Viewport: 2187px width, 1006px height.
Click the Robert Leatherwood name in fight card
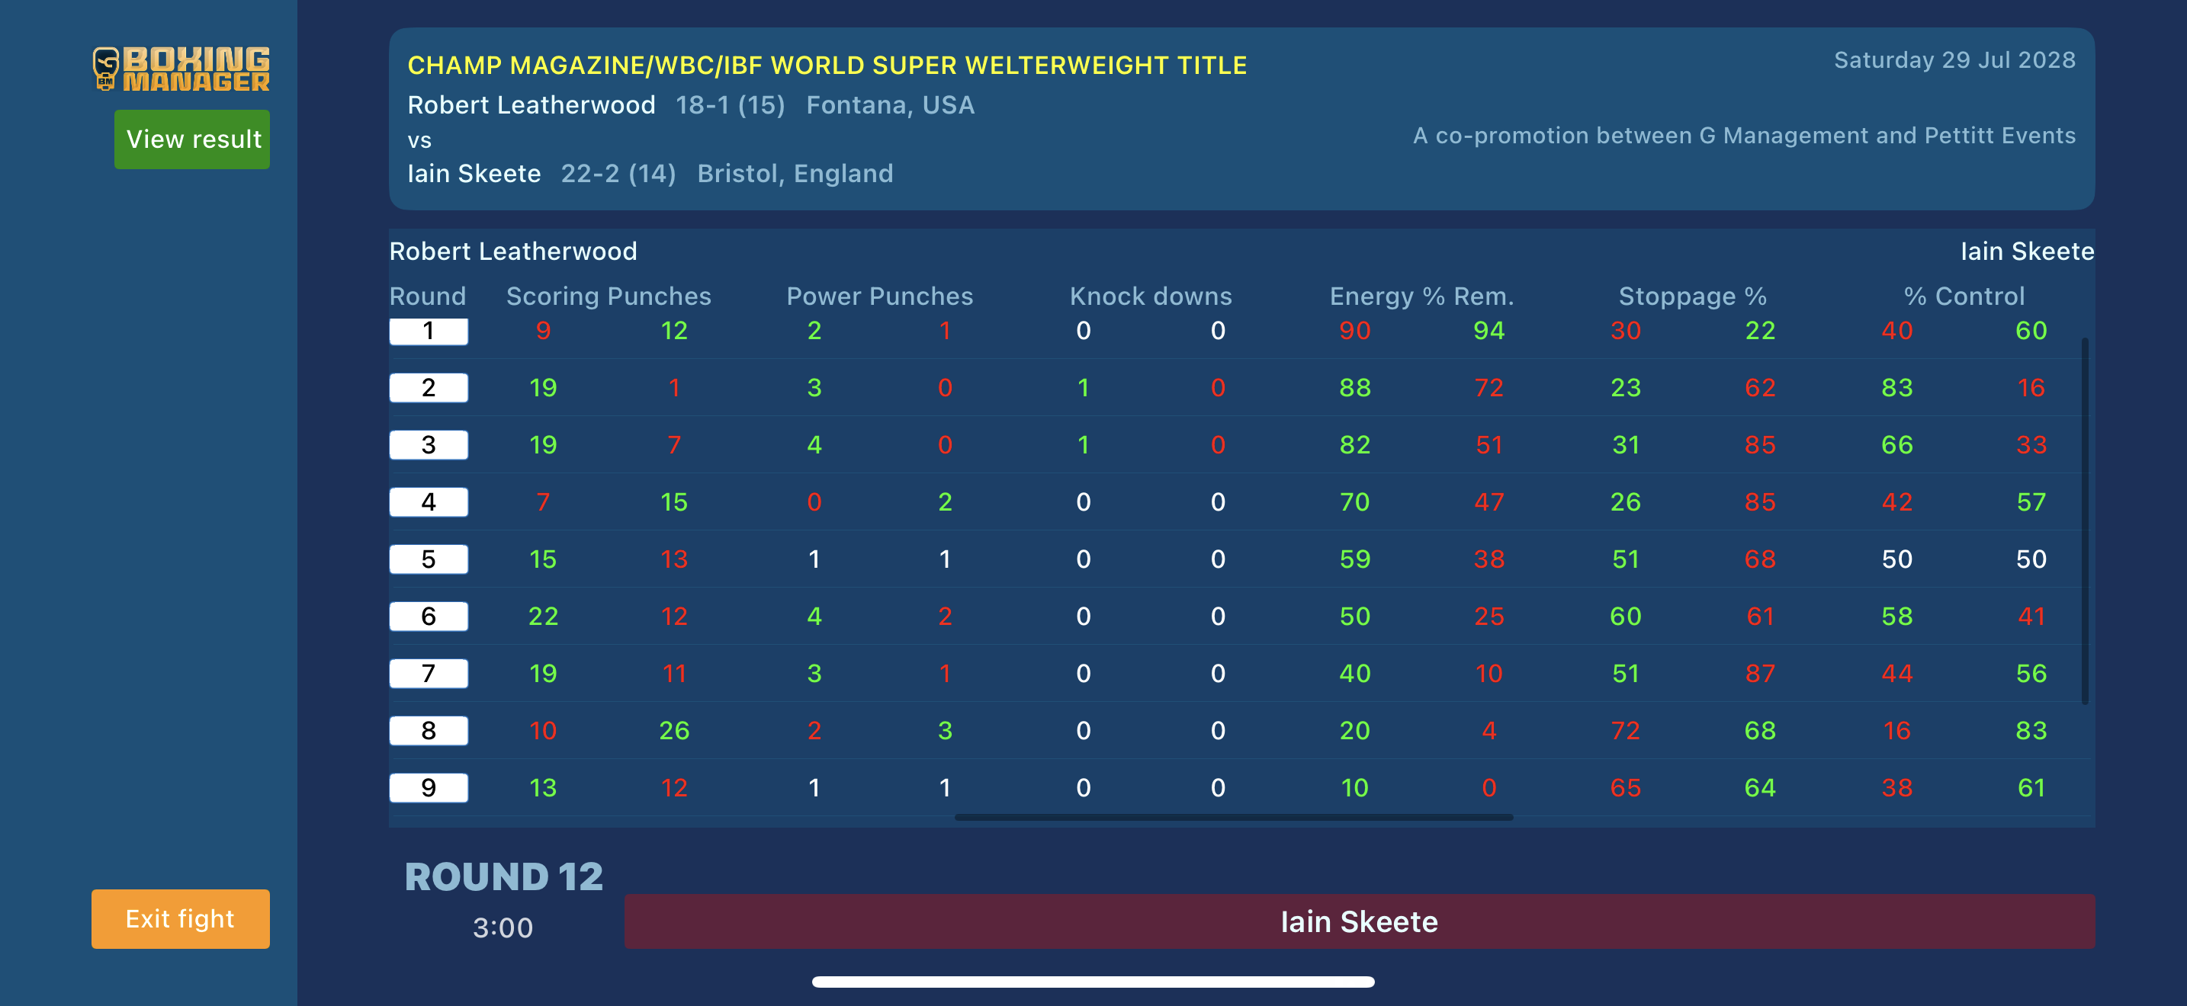coord(531,105)
